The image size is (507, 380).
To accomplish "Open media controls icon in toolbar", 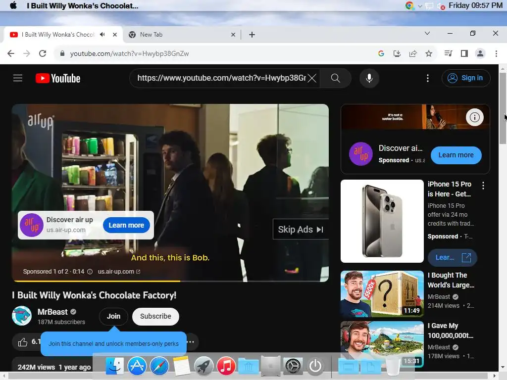I will (448, 53).
